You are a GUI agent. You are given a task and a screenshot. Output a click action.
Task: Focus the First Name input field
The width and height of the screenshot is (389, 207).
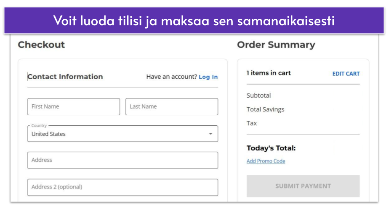pyautogui.click(x=74, y=107)
